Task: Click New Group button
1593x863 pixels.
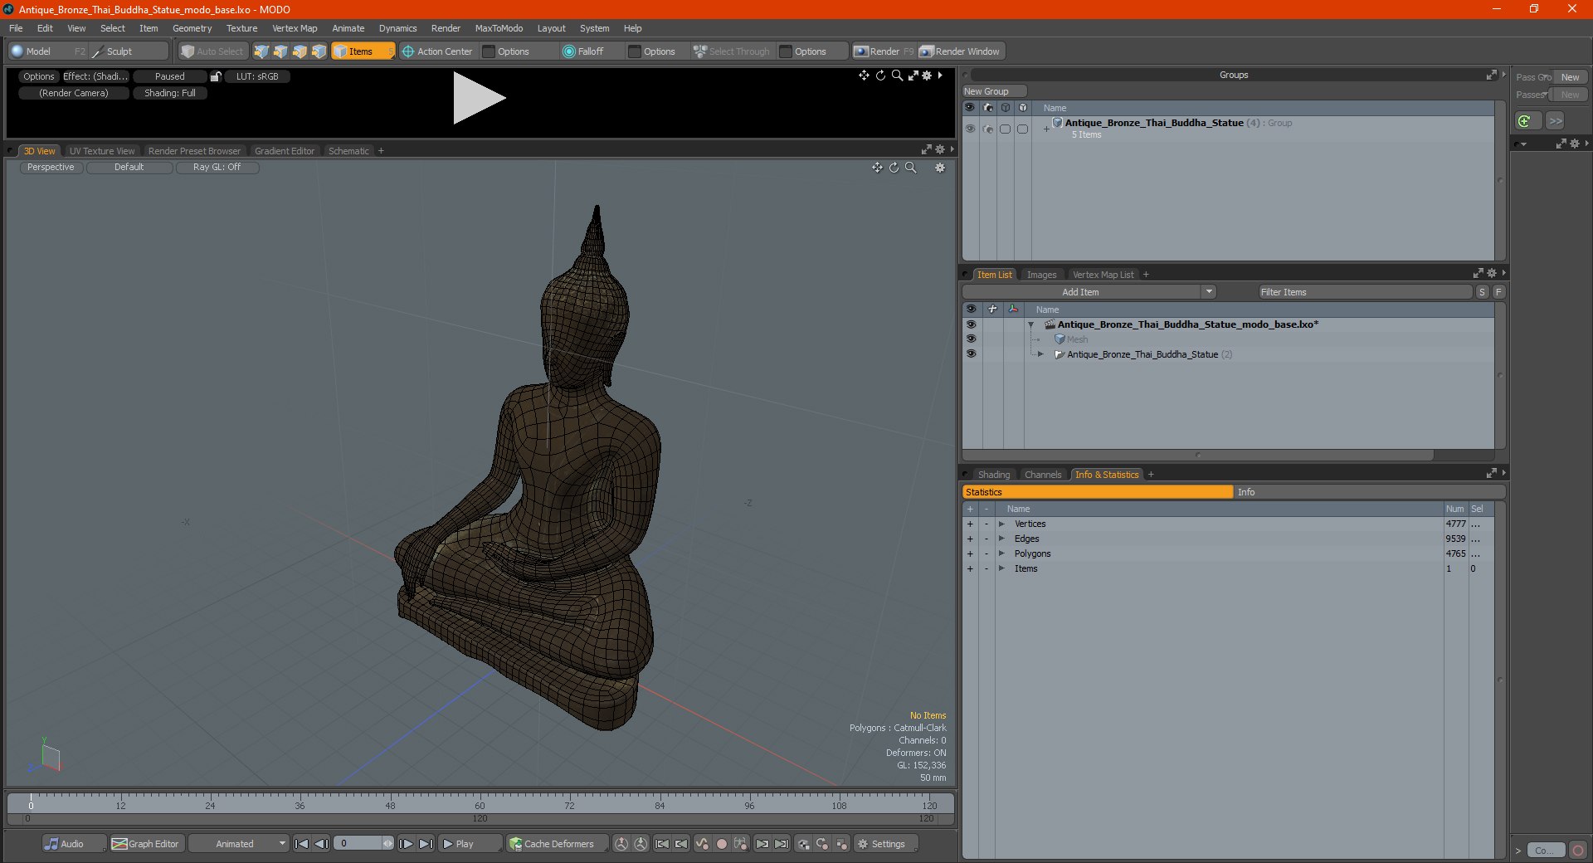Action: [x=993, y=91]
